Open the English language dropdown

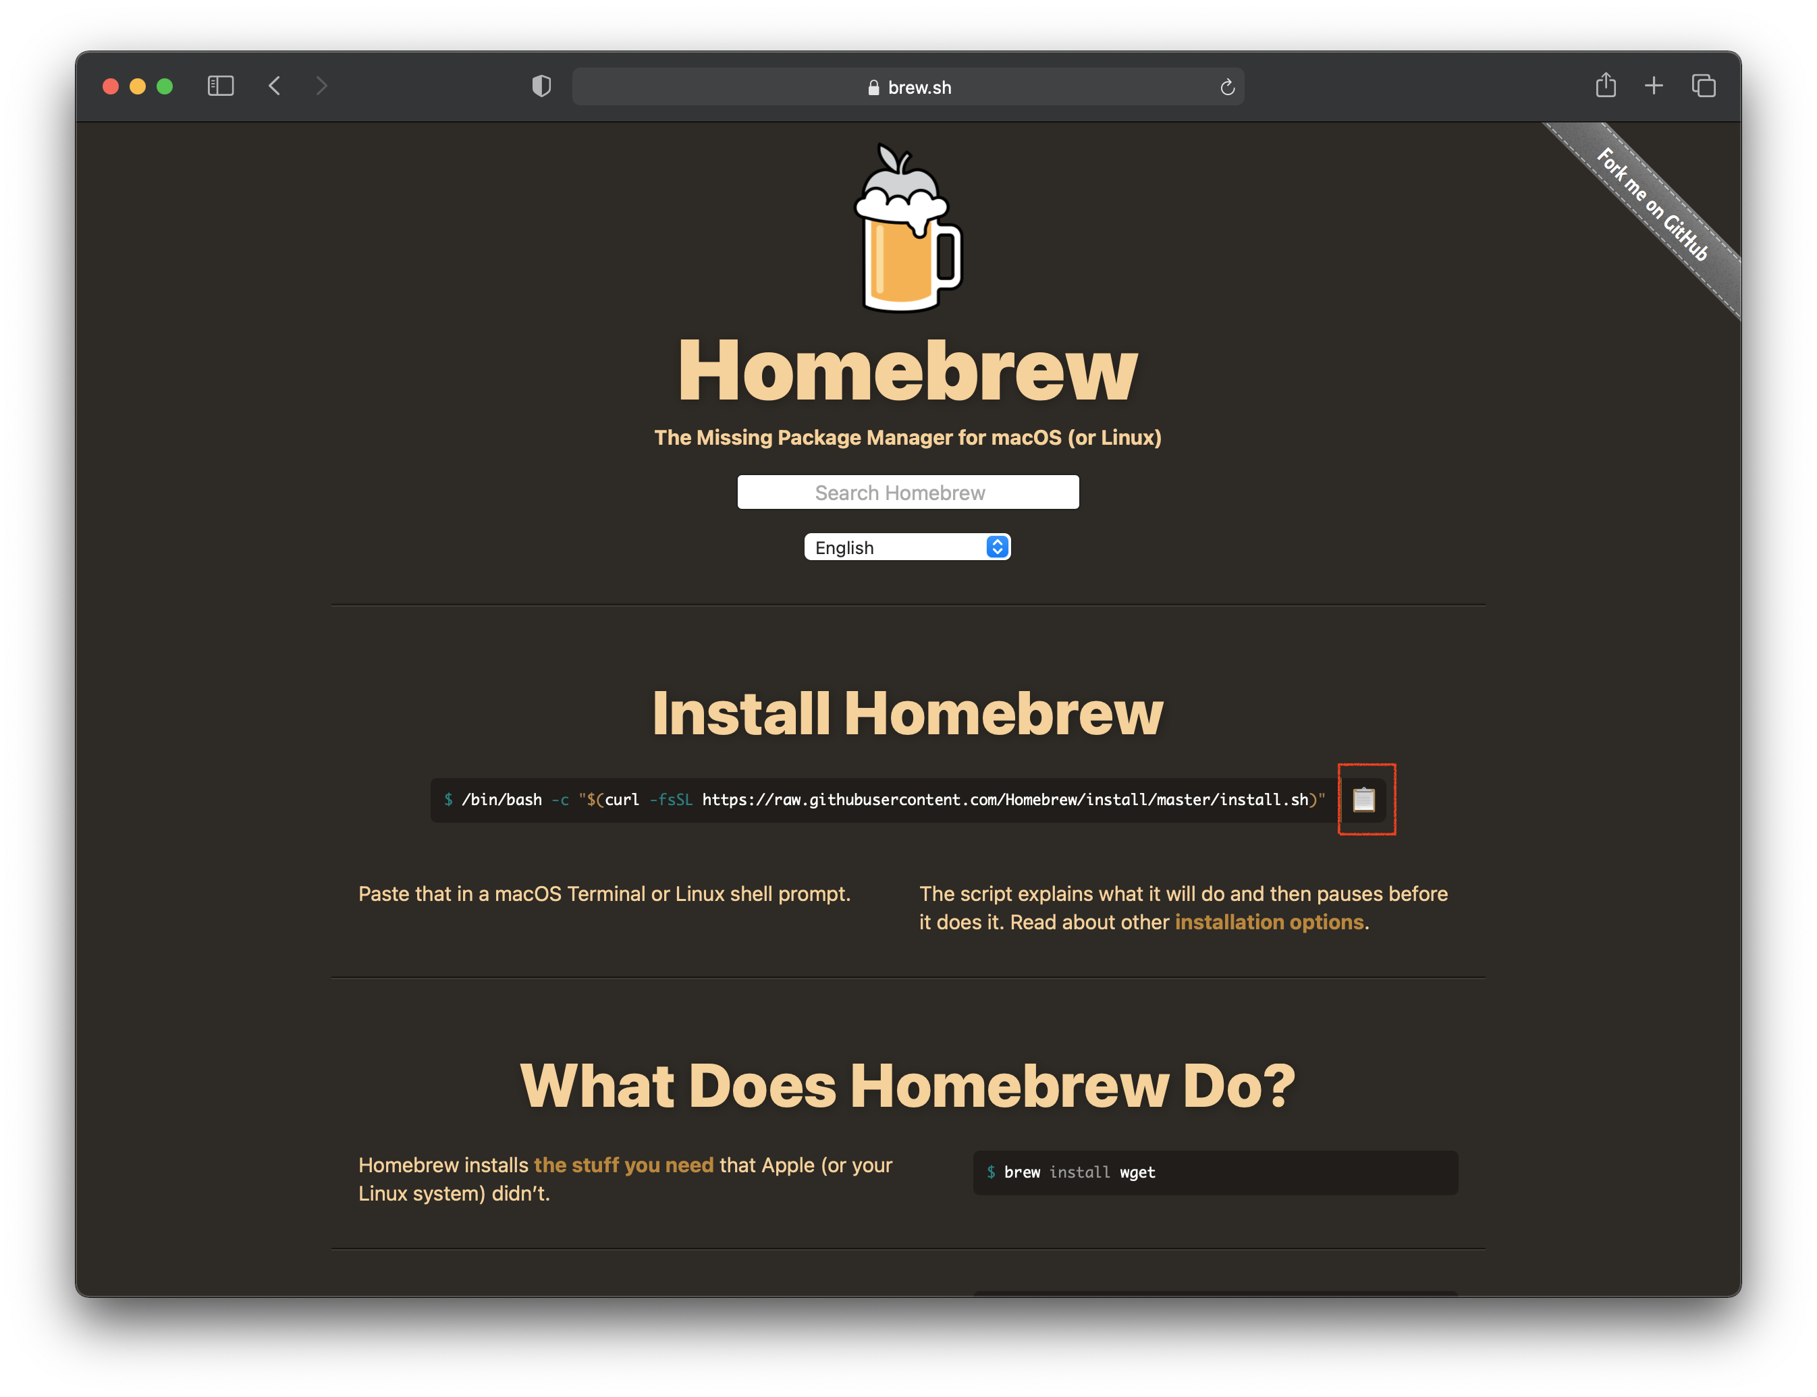point(907,547)
